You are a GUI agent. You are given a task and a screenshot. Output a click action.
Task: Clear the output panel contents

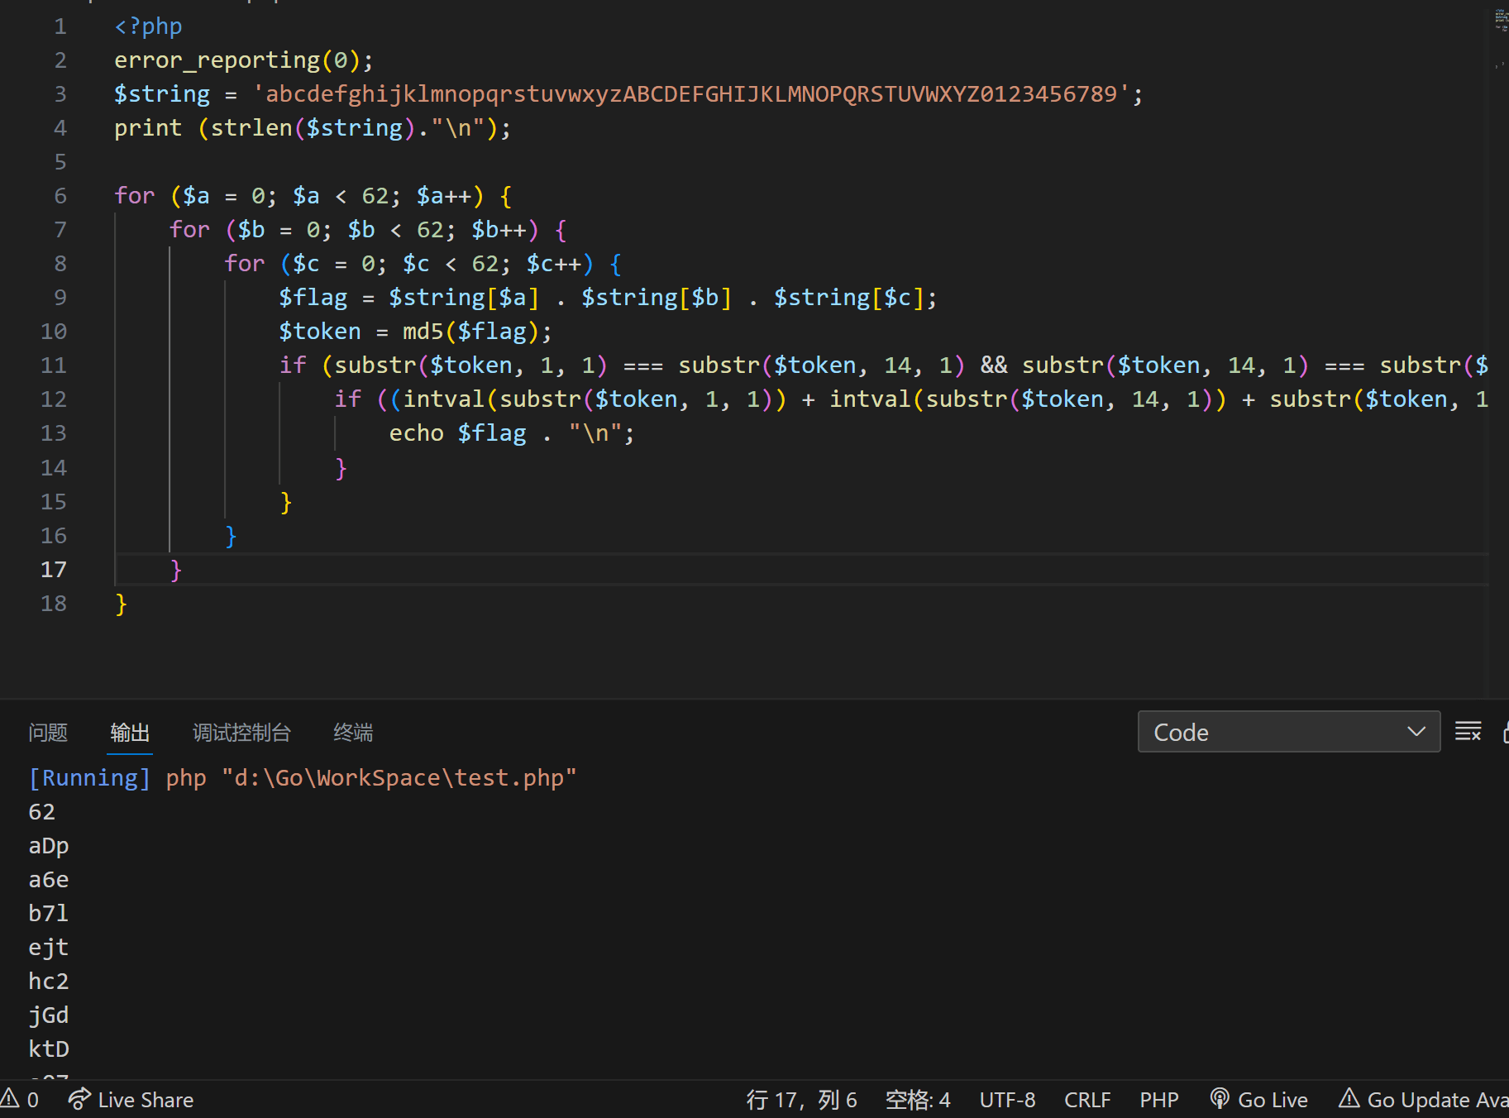coord(1468,732)
